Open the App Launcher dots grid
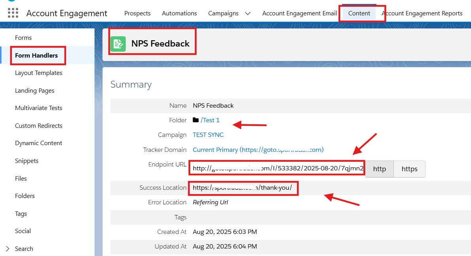This screenshot has width=471, height=256. (x=13, y=13)
